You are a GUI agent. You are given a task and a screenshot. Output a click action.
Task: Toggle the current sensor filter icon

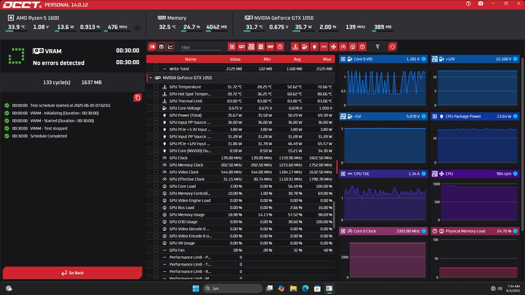click(324, 47)
